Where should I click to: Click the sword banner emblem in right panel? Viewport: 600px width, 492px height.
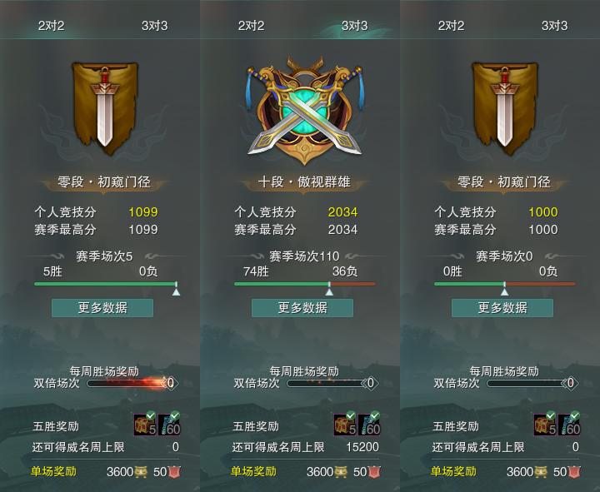pos(505,107)
